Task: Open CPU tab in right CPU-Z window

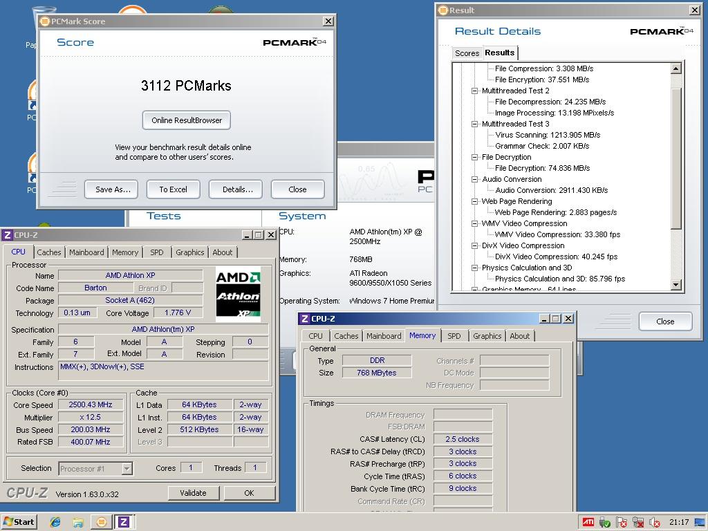Action: (315, 336)
